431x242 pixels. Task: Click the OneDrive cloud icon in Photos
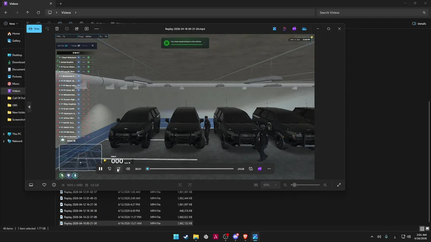(304, 29)
